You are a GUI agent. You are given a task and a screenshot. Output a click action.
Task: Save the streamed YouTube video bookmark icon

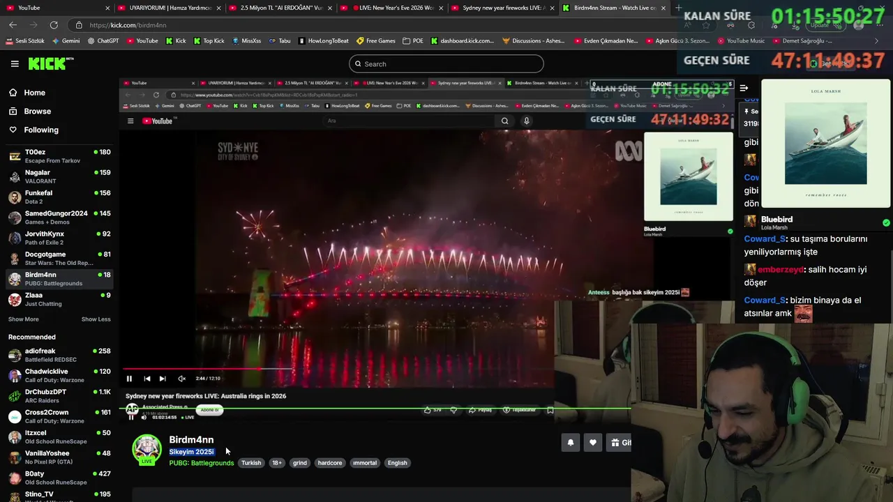tap(550, 410)
